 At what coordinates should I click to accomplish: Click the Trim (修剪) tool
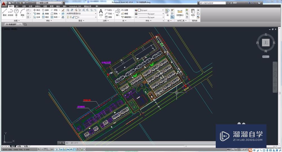54,10
